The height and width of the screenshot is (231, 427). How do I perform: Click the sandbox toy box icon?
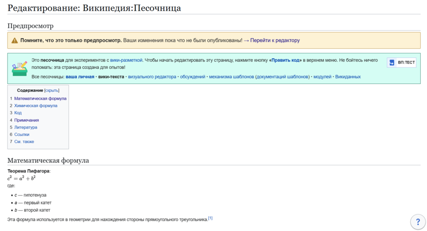click(19, 68)
